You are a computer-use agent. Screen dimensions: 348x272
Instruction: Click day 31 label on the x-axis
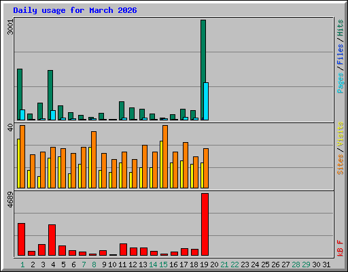point(326,265)
